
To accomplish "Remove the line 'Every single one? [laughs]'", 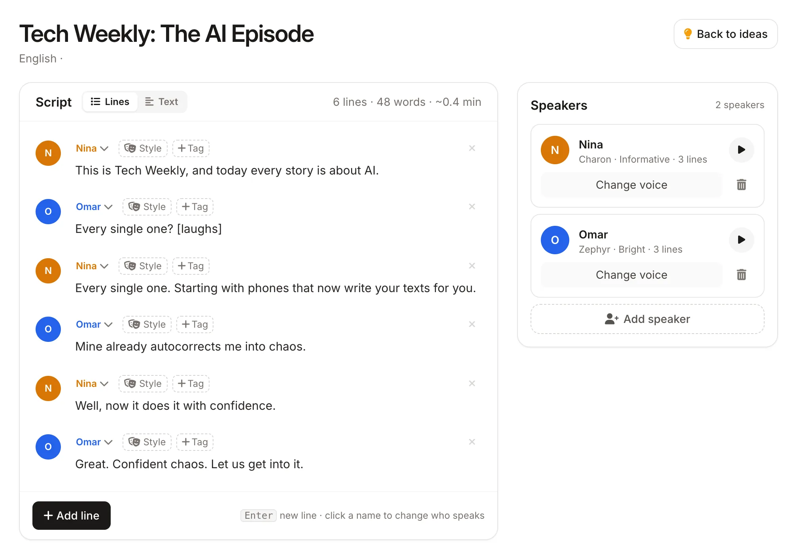I will point(472,206).
